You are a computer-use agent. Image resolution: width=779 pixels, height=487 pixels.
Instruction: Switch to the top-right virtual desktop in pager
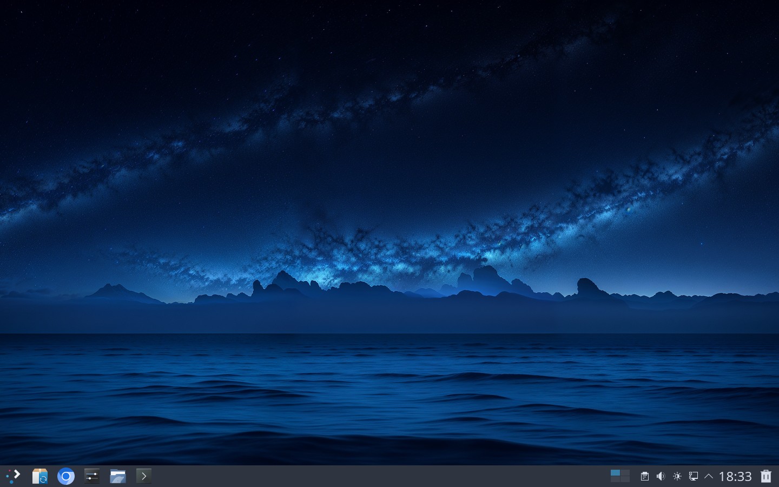tap(625, 473)
